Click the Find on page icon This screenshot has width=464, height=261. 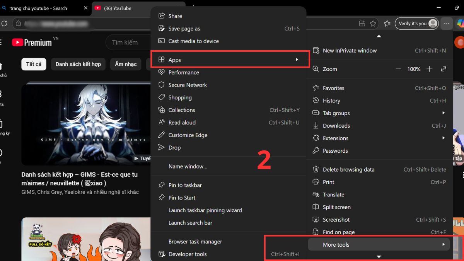(x=316, y=232)
